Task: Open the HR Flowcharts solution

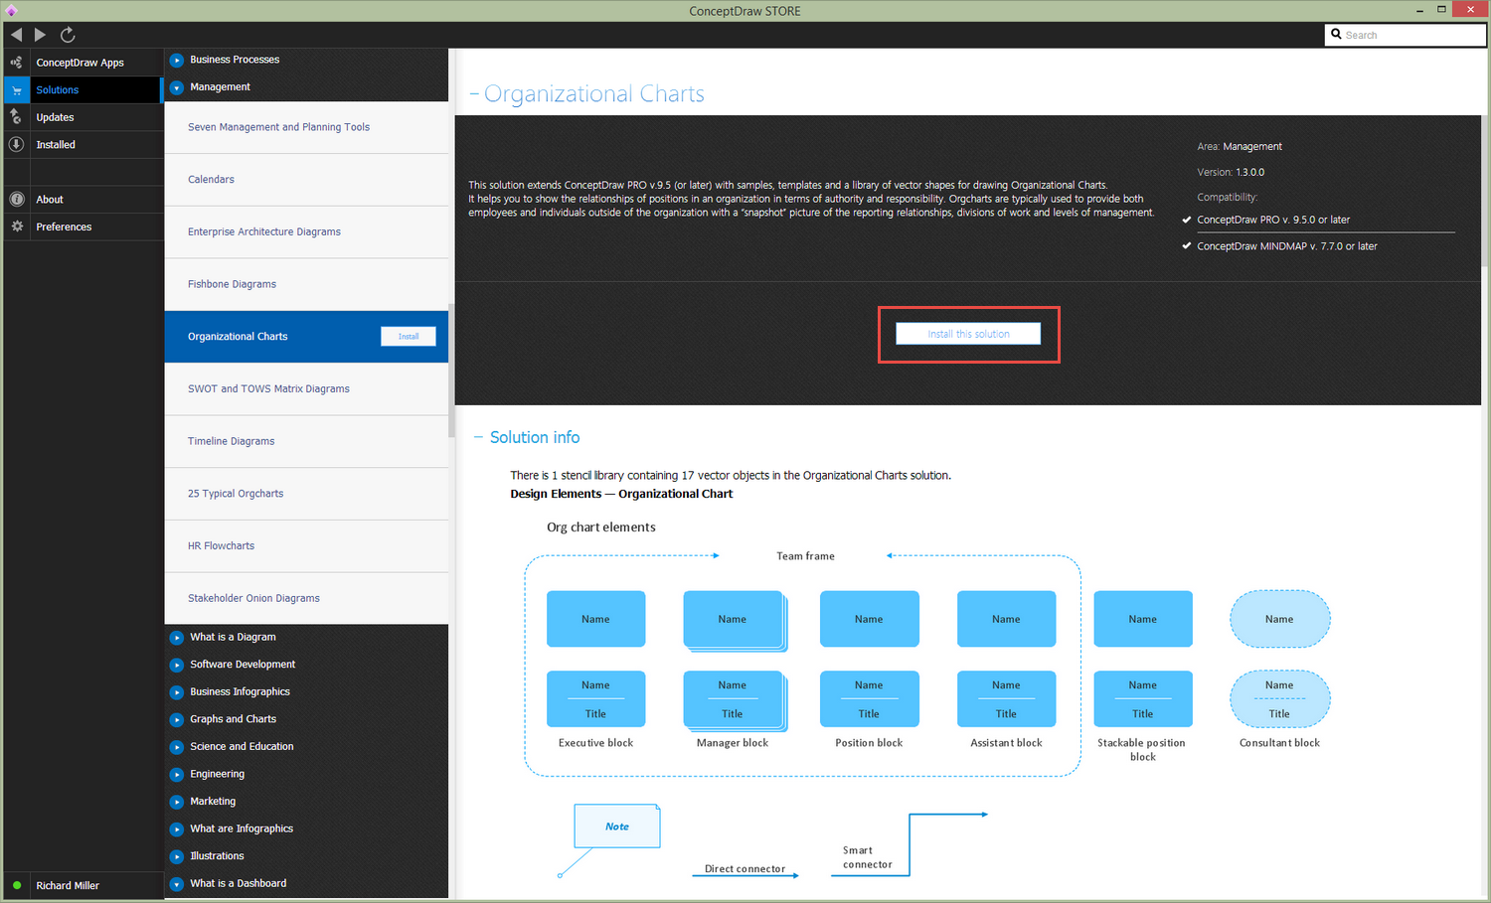Action: [306, 546]
